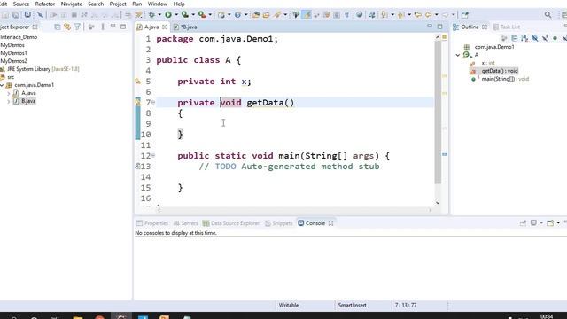Toggle Hide Fields in Outline toolbar

coord(534,38)
